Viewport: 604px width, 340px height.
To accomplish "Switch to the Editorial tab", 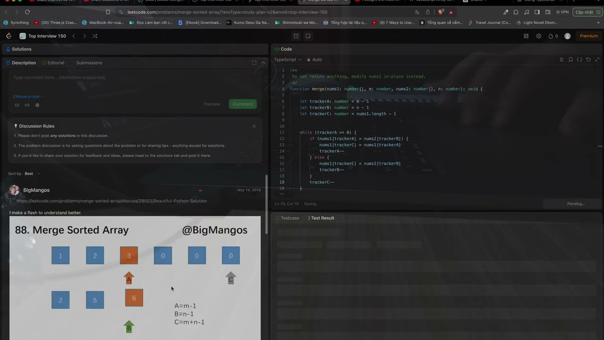I will (x=53, y=63).
